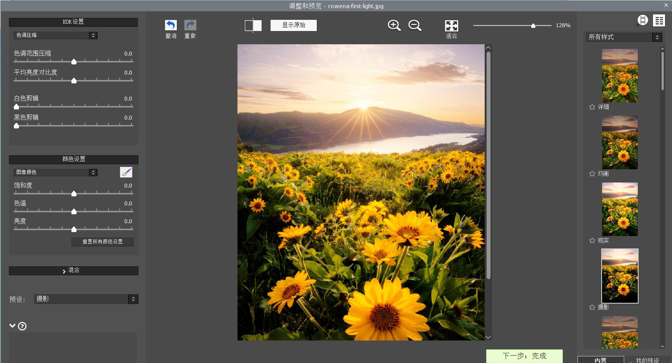Click the 撤消 (undo) icon
The width and height of the screenshot is (672, 363).
click(170, 25)
